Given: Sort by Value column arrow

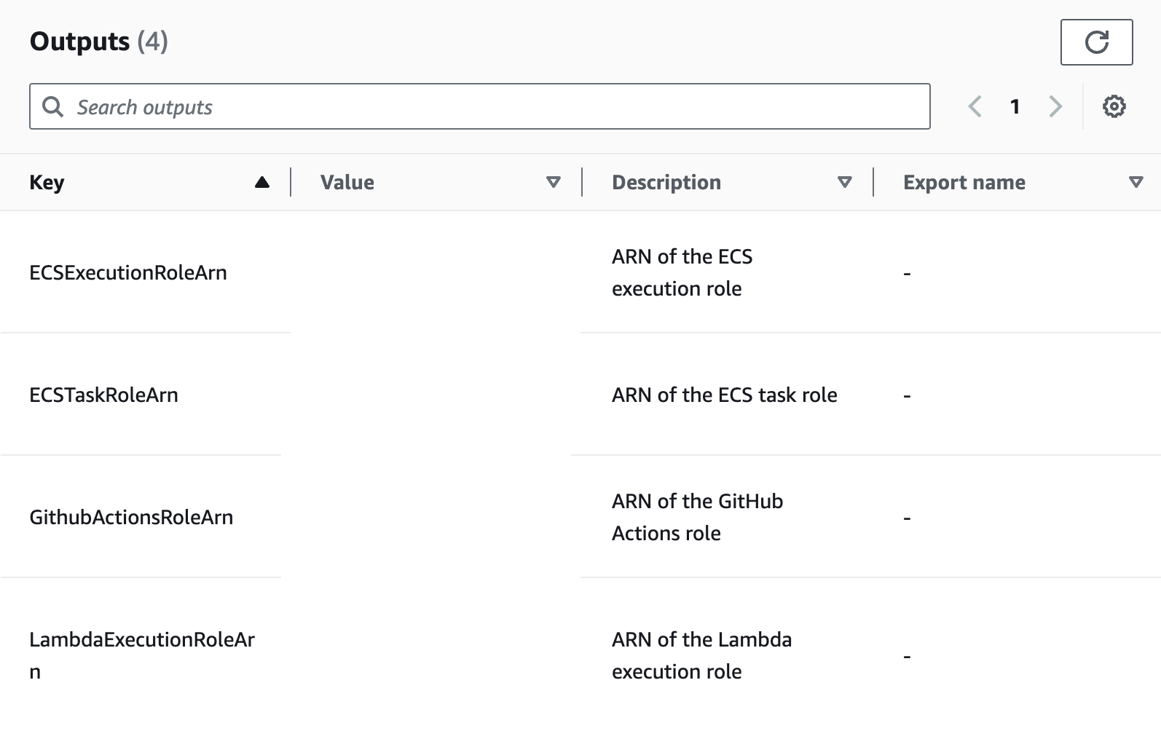Looking at the screenshot, I should click(554, 182).
